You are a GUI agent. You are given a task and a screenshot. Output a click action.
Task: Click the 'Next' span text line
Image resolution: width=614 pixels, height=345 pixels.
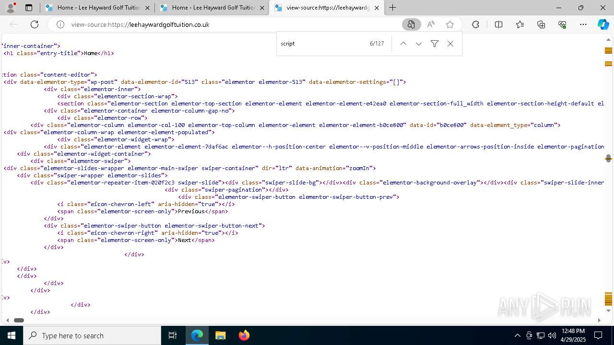pyautogui.click(x=136, y=240)
